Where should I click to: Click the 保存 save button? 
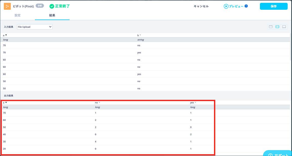pos(274,6)
